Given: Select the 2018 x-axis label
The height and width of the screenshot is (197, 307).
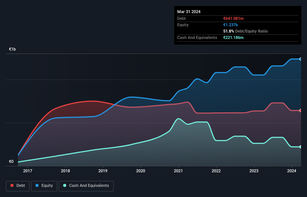Looking at the screenshot, I should pos(65,171).
